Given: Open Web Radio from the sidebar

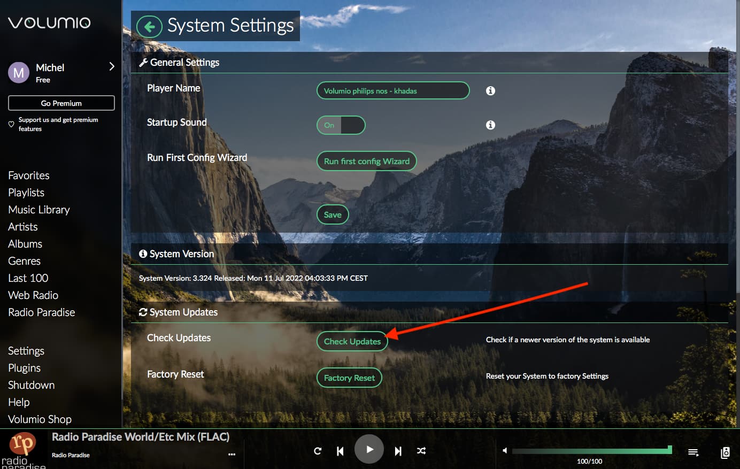Looking at the screenshot, I should pos(33,295).
